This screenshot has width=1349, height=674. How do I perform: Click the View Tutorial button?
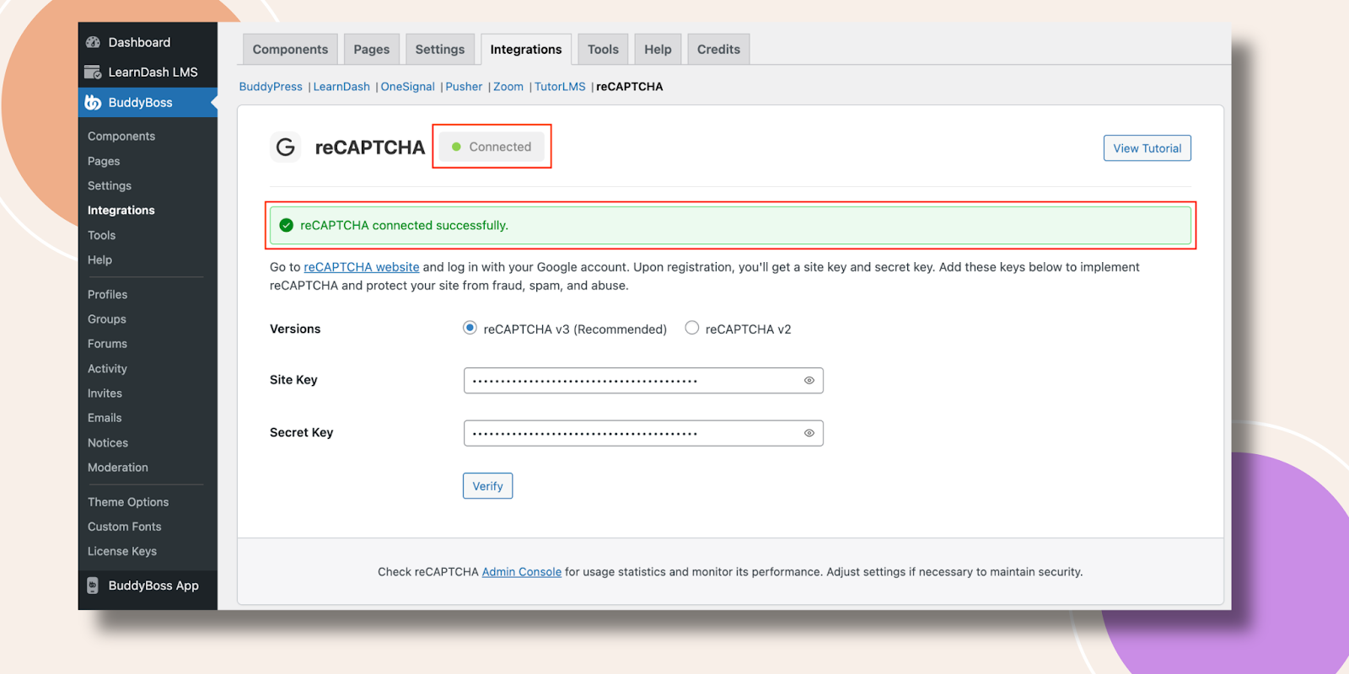(x=1147, y=148)
